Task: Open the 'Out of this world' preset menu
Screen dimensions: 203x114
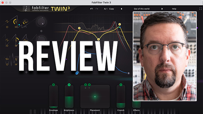Action: tap(142, 9)
